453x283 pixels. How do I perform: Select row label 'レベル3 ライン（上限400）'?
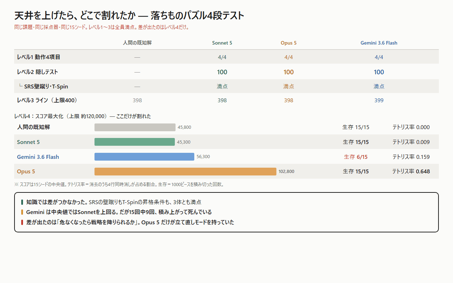pos(47,100)
